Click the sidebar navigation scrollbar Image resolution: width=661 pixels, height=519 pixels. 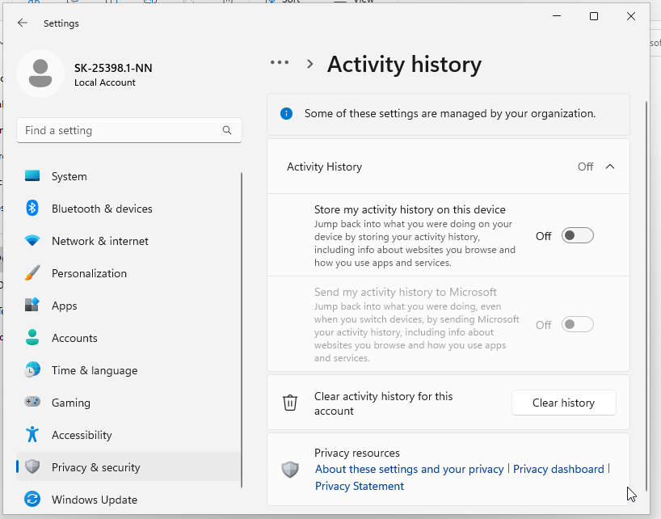tap(242, 330)
